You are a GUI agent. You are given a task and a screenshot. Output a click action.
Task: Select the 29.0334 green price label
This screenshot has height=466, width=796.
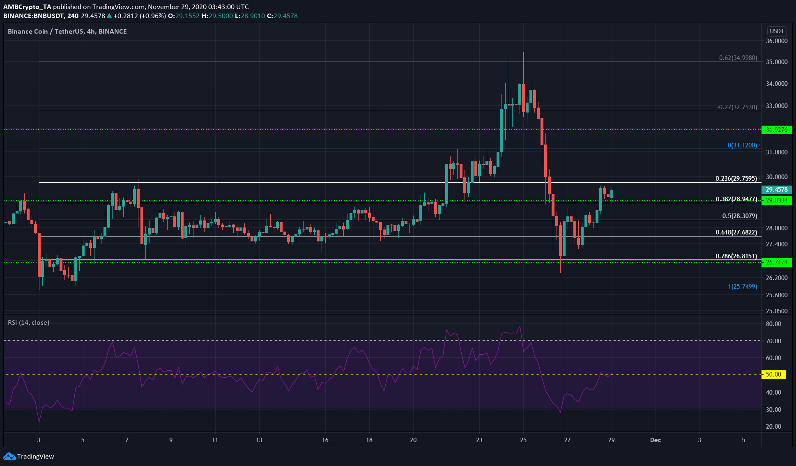click(x=777, y=200)
